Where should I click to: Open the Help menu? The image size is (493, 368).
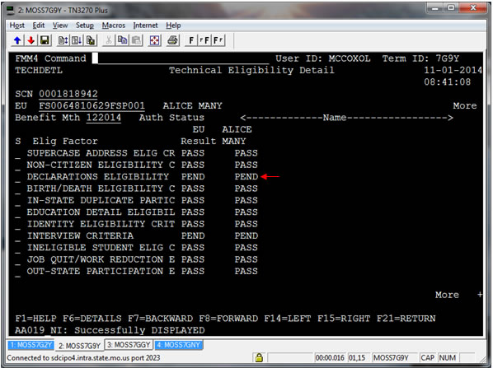click(x=173, y=26)
